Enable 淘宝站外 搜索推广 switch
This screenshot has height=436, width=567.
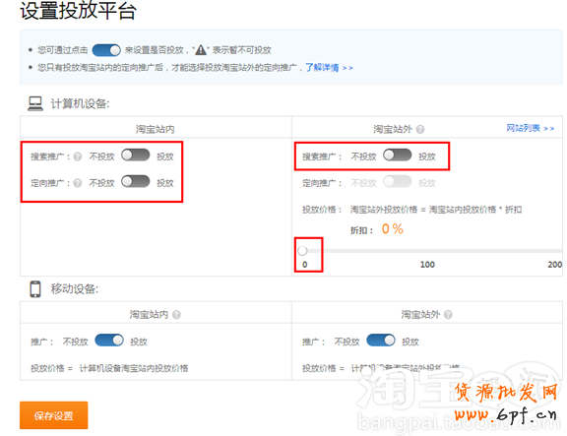[398, 156]
